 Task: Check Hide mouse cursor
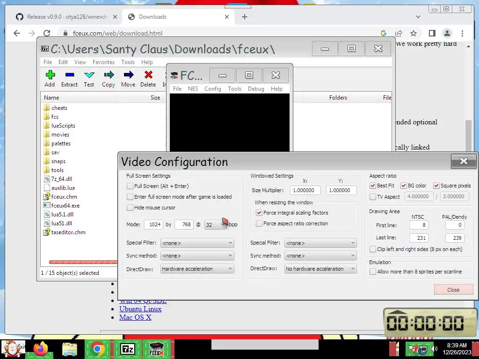click(130, 208)
